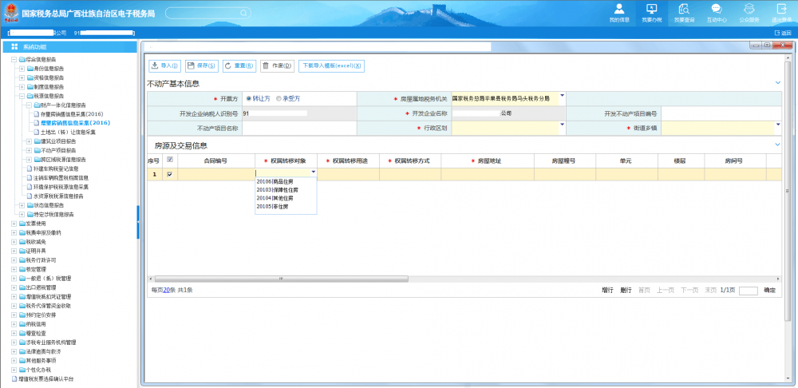Screen dimensions: 798x388
Task: Expand the 税费申报及缴纳 tree node
Action: pyautogui.click(x=14, y=232)
